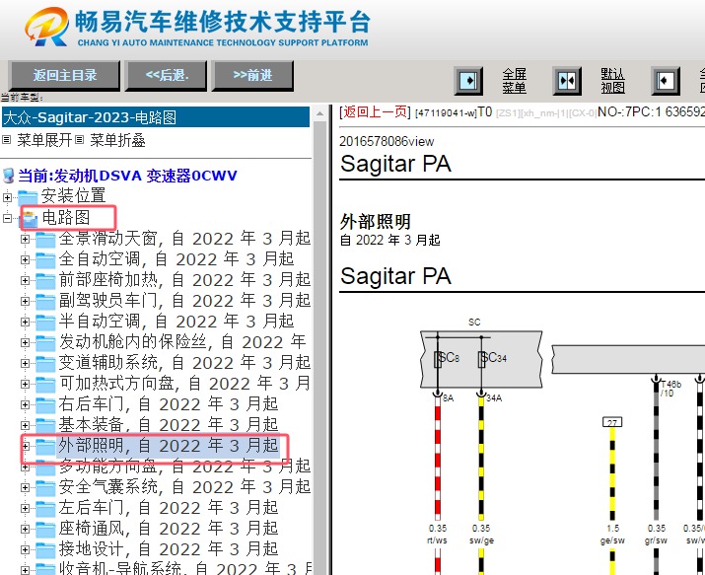Click the folder icon for 半自动空调
Screen dimensions: 705x575
45,323
